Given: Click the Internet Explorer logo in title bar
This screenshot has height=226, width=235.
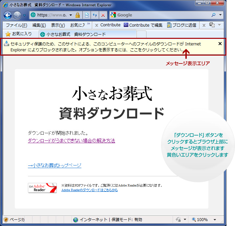Looking at the screenshot, I should [6, 5].
